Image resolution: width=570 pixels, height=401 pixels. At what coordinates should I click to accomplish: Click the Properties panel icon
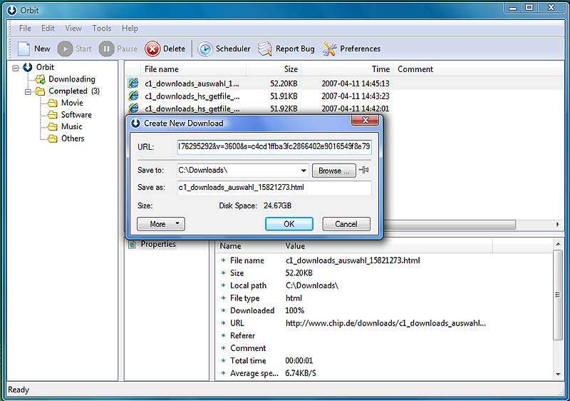133,244
